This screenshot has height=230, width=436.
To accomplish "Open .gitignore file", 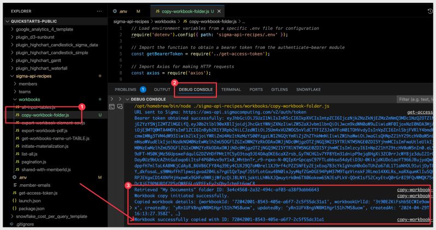I will (x=25, y=224).
